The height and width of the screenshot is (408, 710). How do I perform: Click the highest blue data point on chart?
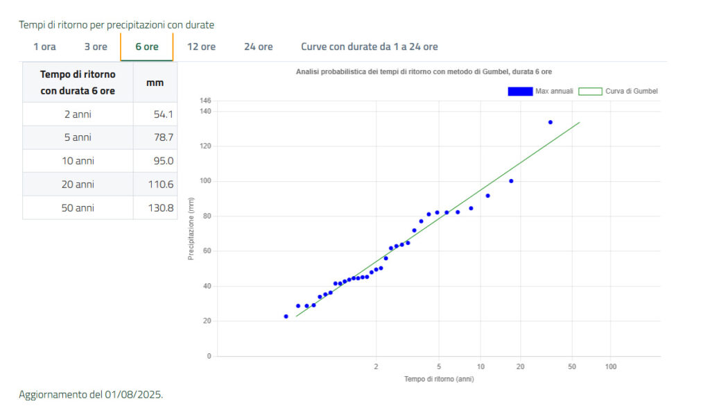(550, 122)
